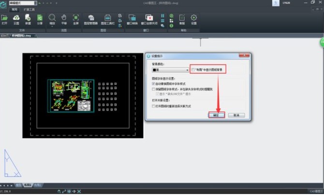Click Close All Windows (窗口全部关闭)
Image resolution: width=324 pixels, height=195 pixels.
click(x=149, y=20)
